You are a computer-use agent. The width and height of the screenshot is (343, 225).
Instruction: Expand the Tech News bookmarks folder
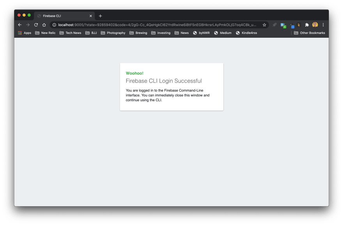(x=70, y=33)
